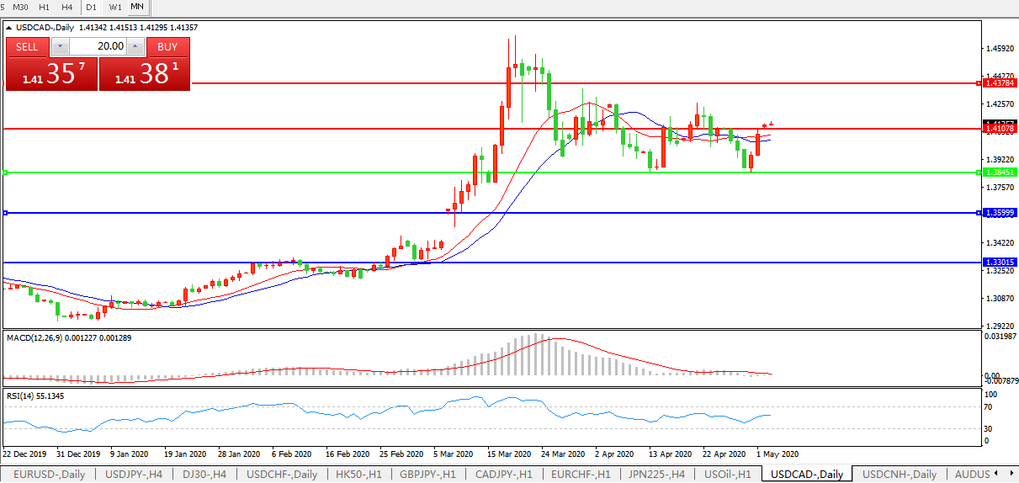Select the blue 1.35999 price level label
The image size is (1019, 483).
[1000, 213]
